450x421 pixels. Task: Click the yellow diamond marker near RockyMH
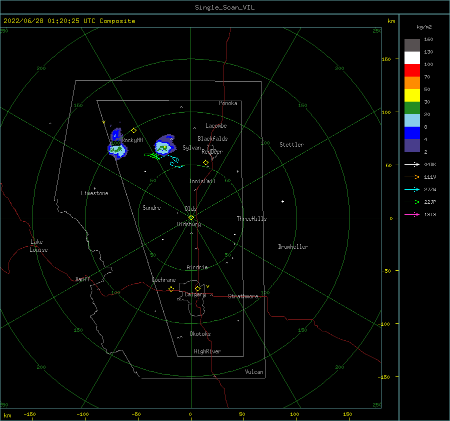pyautogui.click(x=133, y=131)
